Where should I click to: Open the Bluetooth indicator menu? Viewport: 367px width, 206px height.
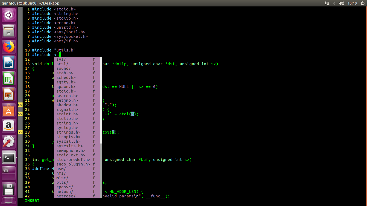point(334,3)
